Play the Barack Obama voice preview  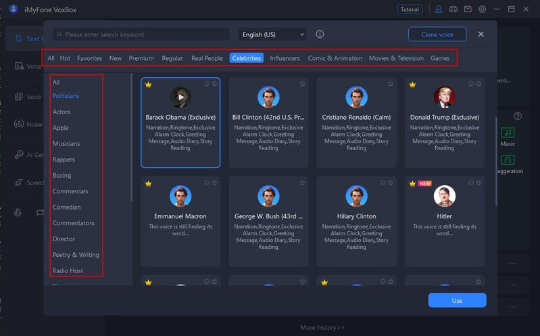tap(180, 97)
